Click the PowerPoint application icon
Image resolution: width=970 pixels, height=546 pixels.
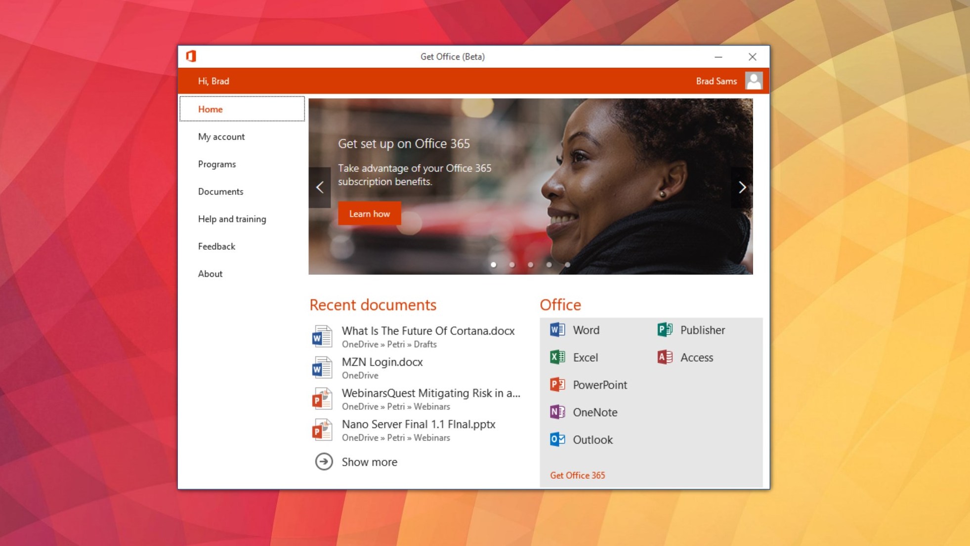557,385
